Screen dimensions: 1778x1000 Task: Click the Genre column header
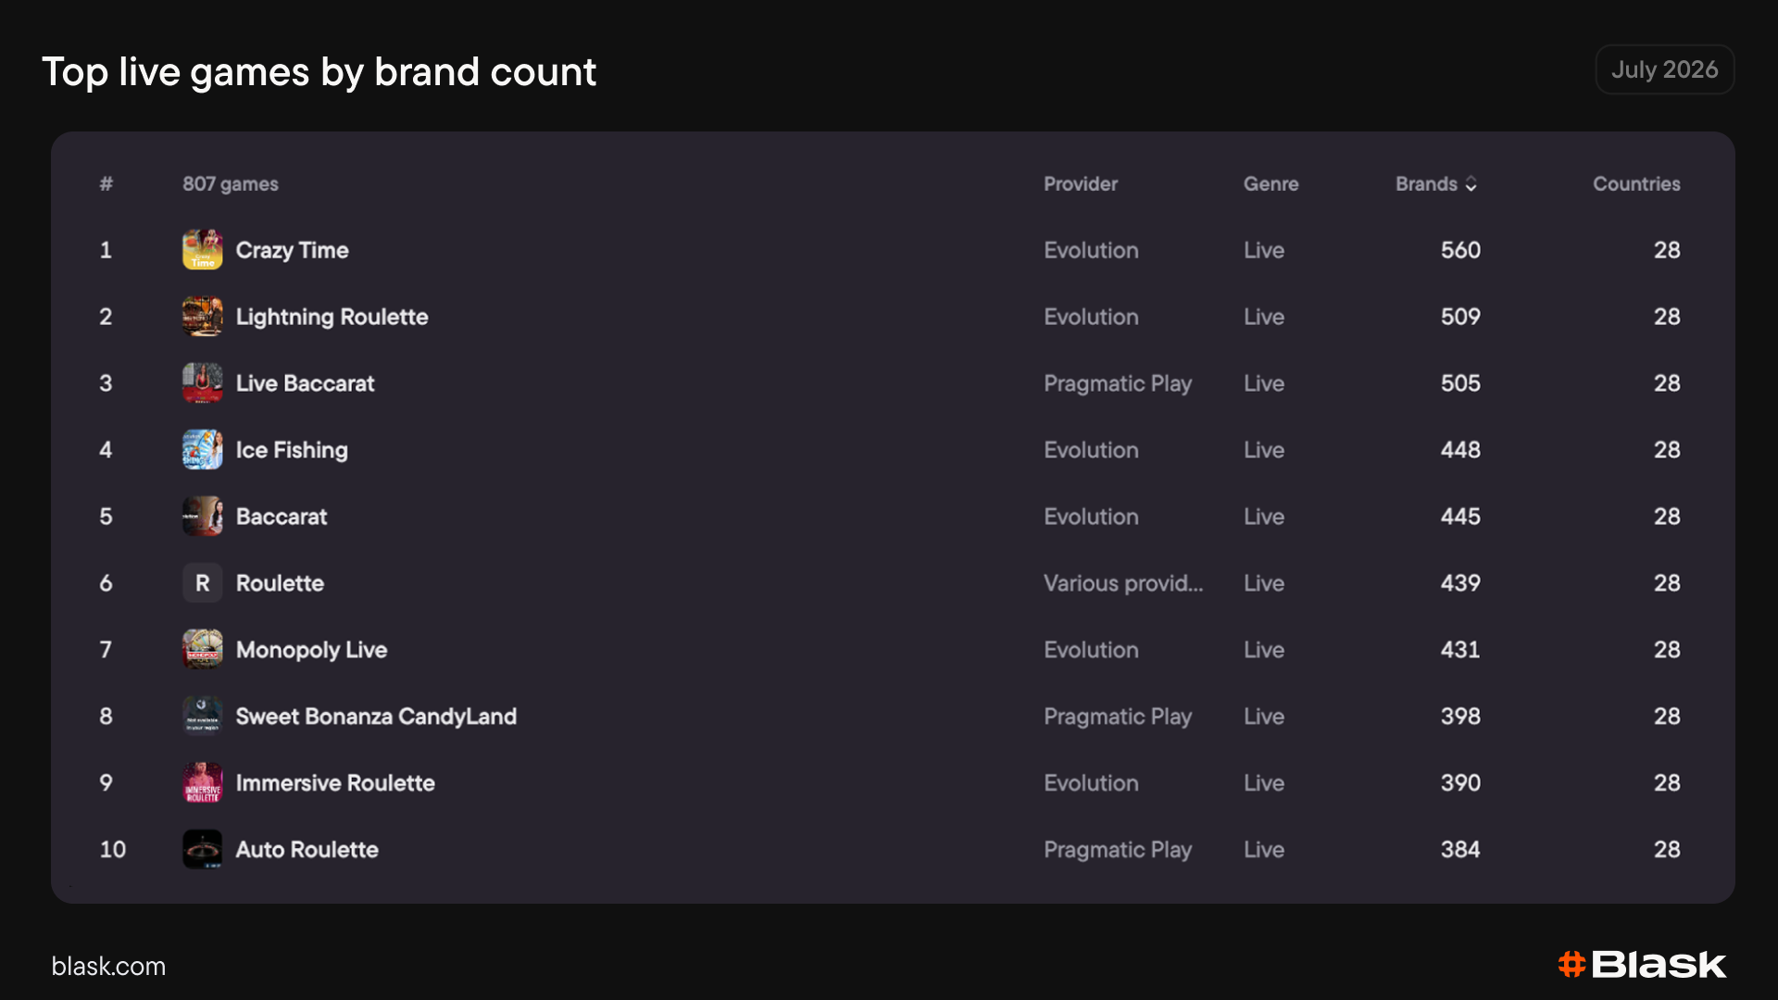[1271, 184]
